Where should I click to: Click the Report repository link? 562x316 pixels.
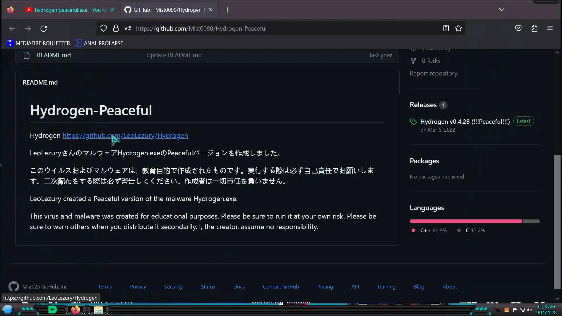(x=434, y=73)
